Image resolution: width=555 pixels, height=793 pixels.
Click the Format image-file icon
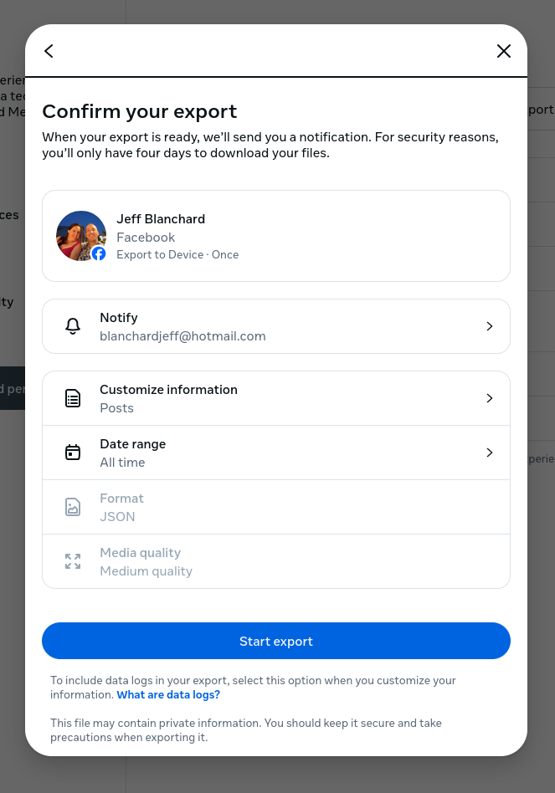tap(73, 507)
